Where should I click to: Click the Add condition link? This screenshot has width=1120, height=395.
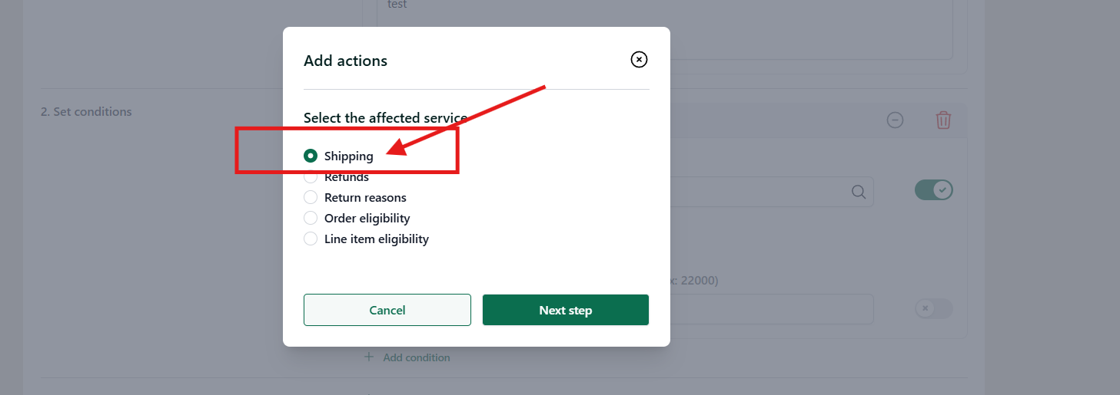(417, 357)
